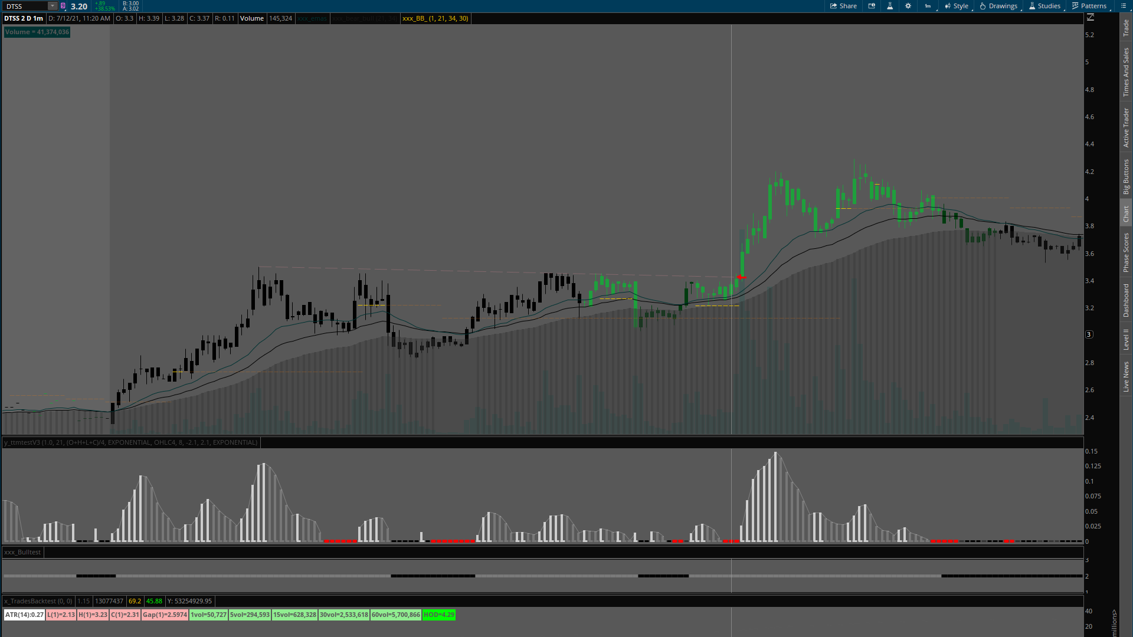The width and height of the screenshot is (1133, 637).
Task: Toggle the Level II side panel
Action: pos(1126,339)
